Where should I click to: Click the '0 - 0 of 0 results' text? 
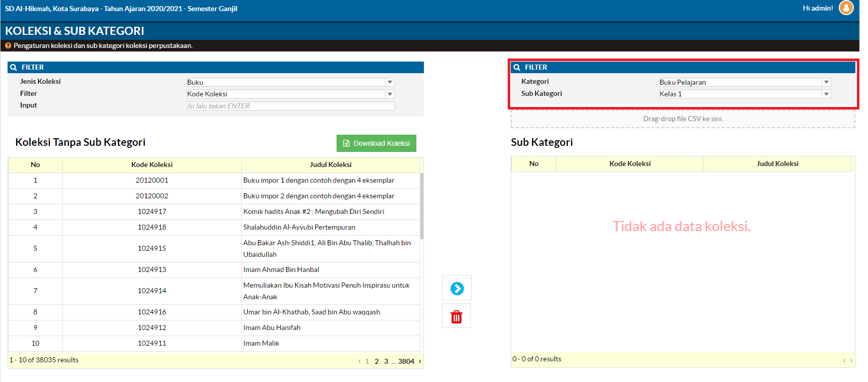(x=537, y=359)
